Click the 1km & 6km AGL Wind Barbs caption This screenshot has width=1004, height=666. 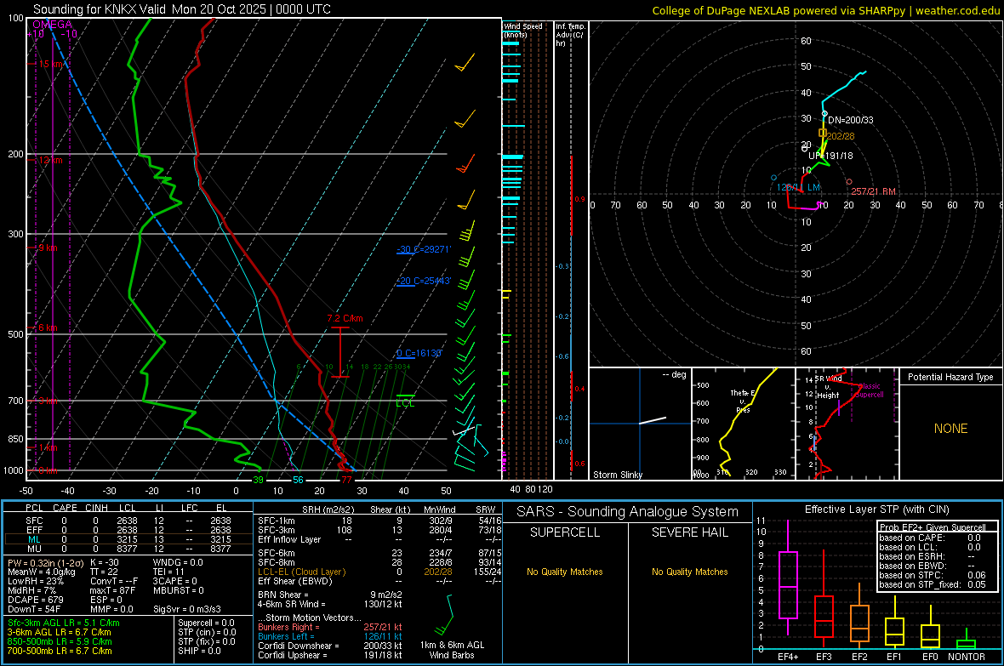pyautogui.click(x=452, y=650)
